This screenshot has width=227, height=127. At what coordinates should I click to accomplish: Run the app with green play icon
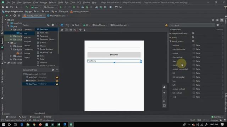click(x=61, y=7)
